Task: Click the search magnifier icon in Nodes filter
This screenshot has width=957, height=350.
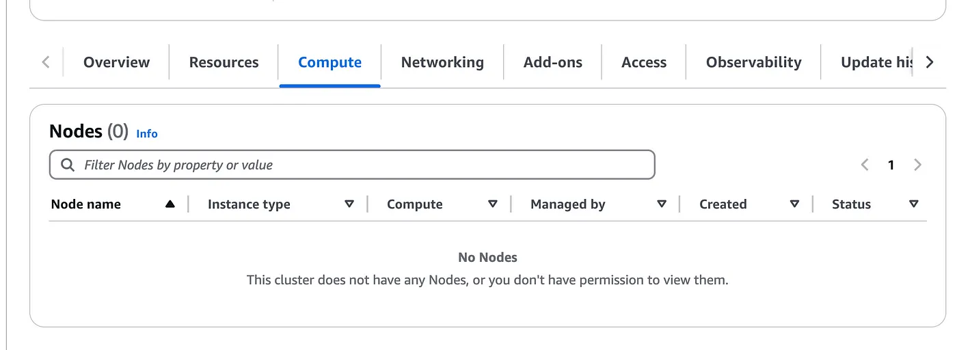Action: coord(68,165)
